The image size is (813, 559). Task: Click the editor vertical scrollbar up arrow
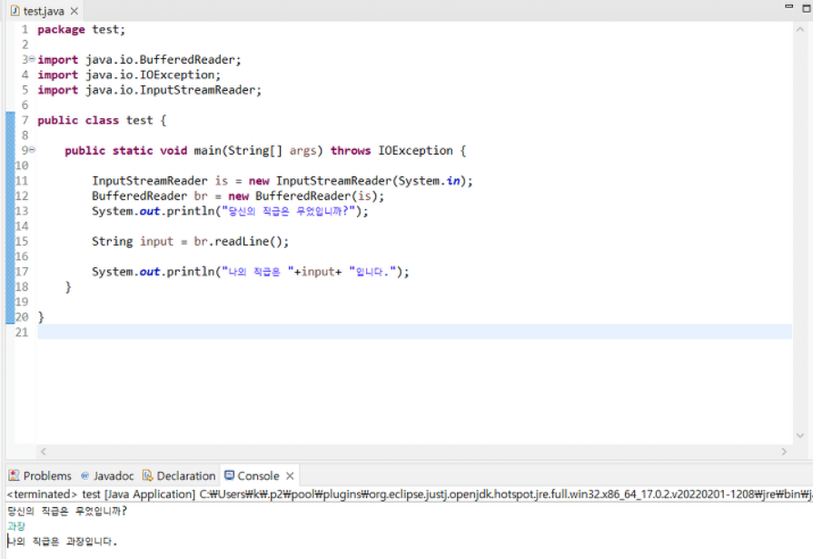tap(800, 30)
